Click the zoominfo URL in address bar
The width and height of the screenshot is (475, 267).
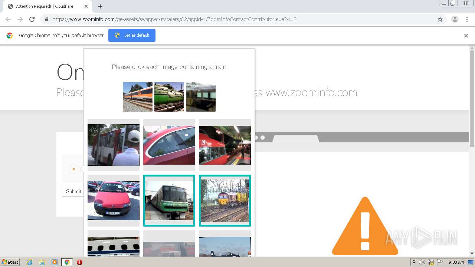click(x=174, y=19)
